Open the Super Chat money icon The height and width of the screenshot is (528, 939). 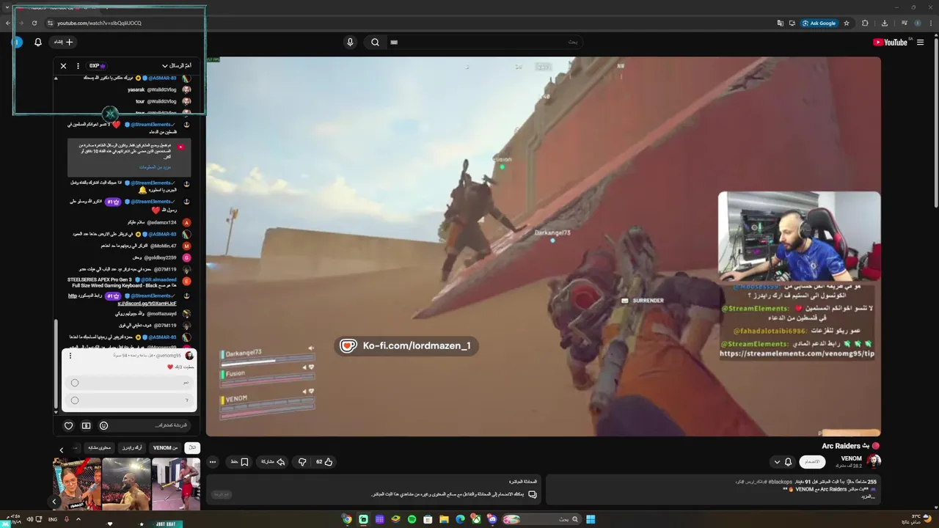point(86,425)
